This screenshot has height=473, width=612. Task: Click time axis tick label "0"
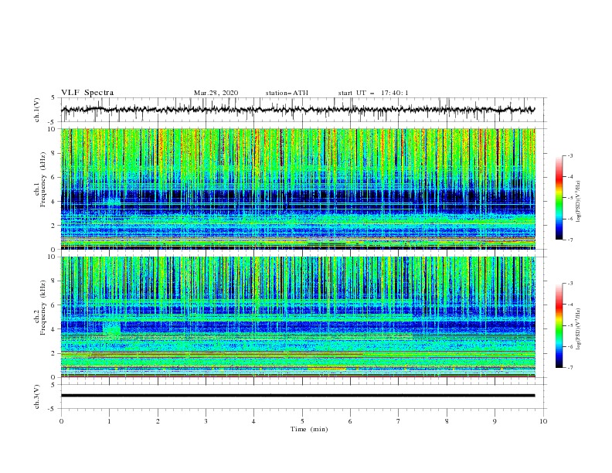coord(61,421)
